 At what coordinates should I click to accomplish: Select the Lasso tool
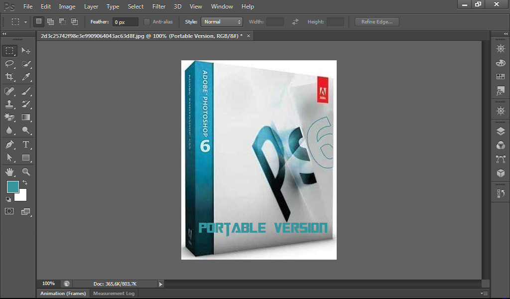pos(9,63)
